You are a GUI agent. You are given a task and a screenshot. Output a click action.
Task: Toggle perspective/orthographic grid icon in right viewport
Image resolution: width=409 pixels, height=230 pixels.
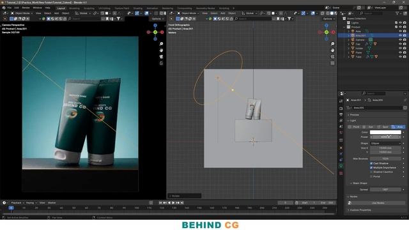tap(332, 63)
